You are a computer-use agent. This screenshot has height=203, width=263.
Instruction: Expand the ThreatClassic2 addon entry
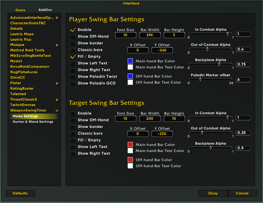[57, 100]
